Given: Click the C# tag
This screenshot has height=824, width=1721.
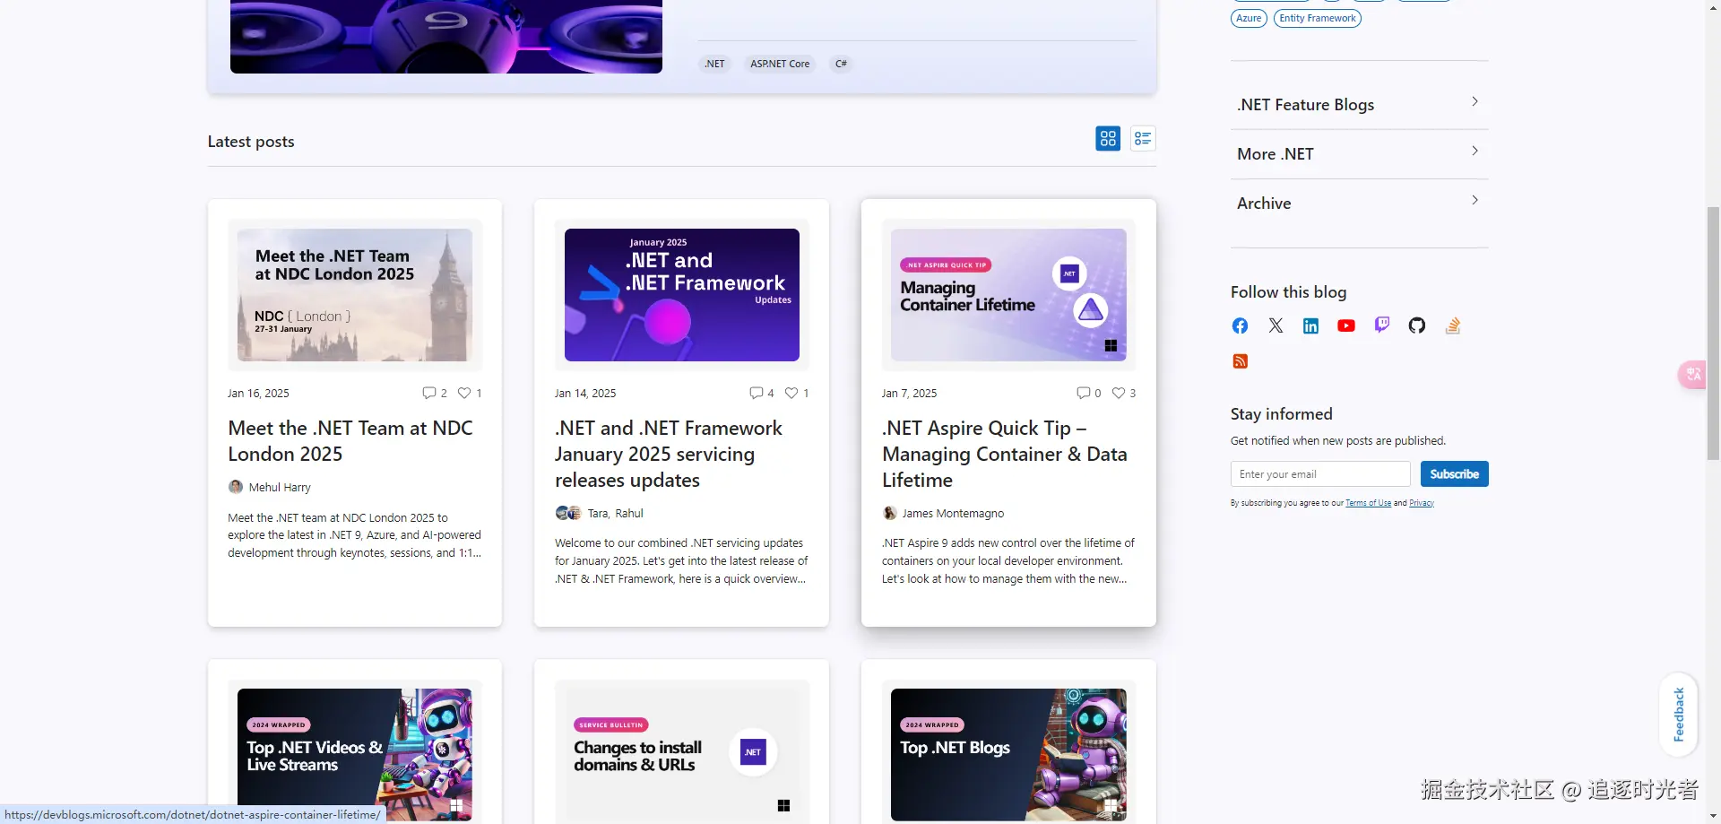Looking at the screenshot, I should click(841, 64).
